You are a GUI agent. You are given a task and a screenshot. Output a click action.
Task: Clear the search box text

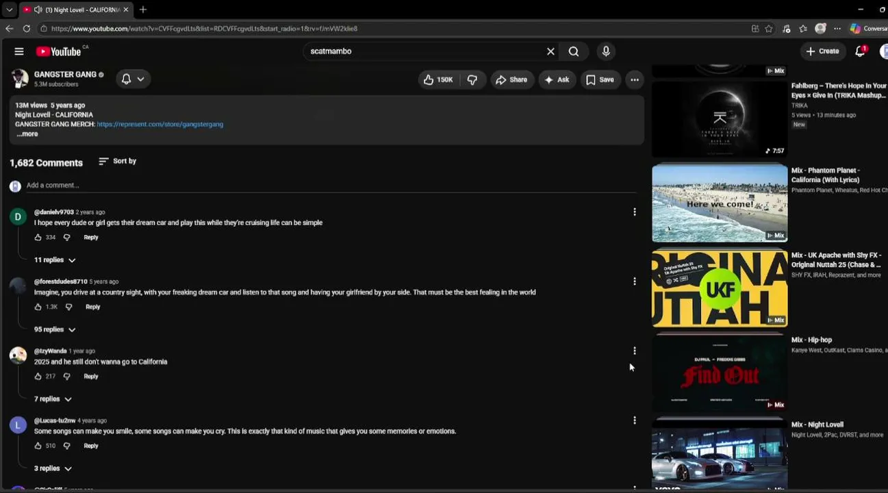click(x=550, y=51)
